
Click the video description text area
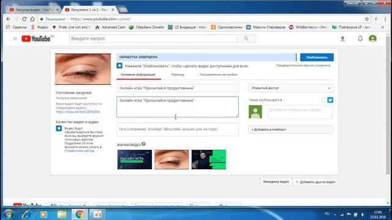(178, 107)
